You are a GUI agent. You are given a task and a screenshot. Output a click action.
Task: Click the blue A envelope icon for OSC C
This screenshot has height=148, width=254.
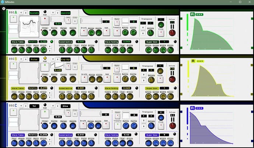[192, 108]
